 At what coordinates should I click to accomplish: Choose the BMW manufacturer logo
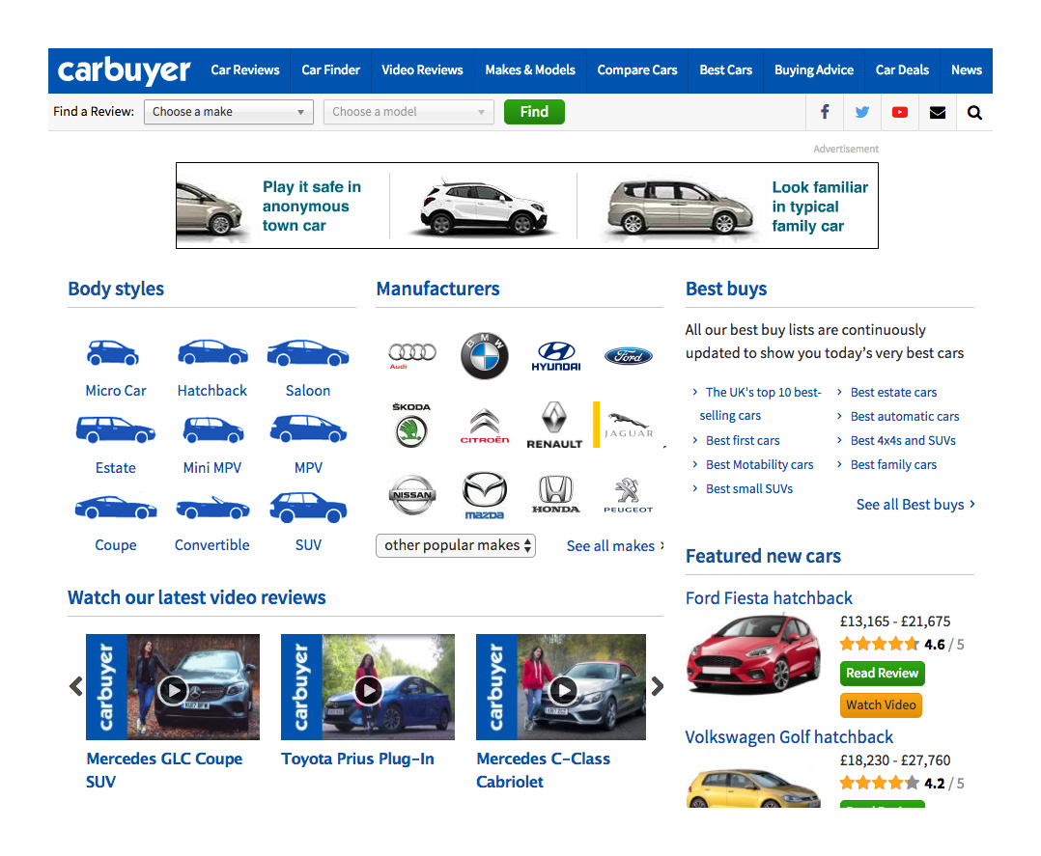click(x=484, y=356)
